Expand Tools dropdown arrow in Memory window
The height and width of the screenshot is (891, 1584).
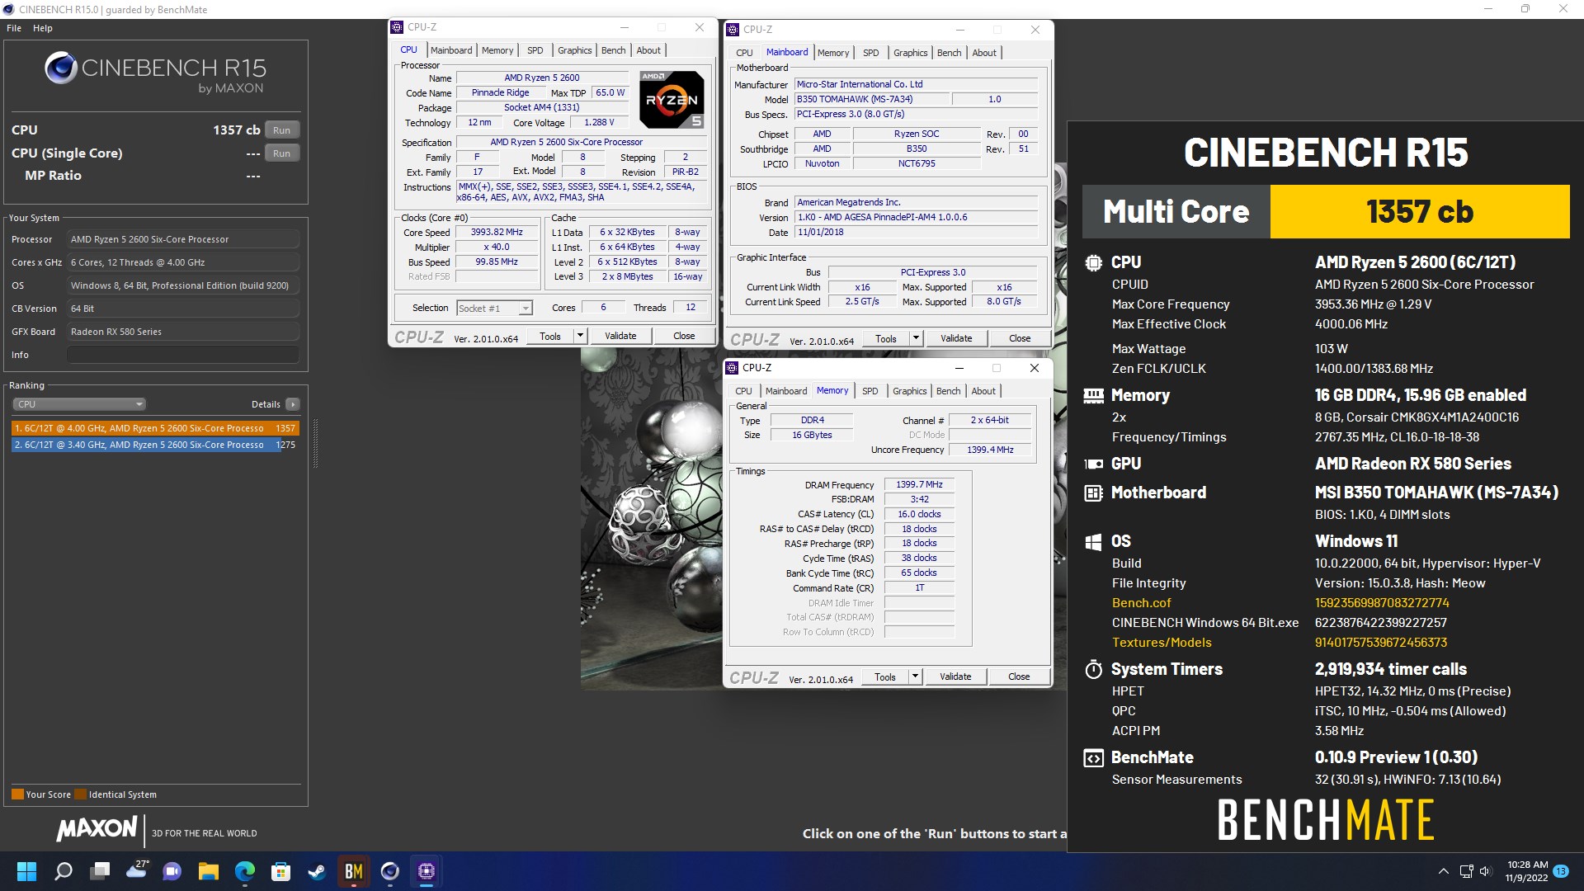[915, 677]
